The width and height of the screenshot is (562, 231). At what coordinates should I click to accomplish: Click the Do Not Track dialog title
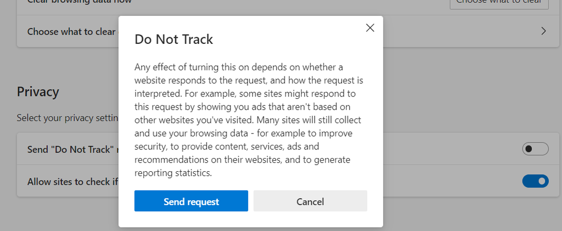coord(174,40)
